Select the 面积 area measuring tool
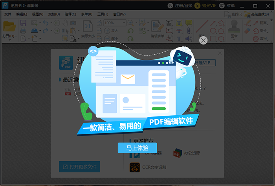 260,39
